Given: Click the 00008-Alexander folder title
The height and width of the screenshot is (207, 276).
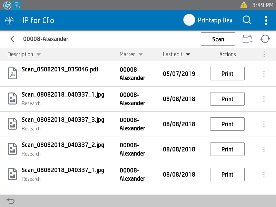Looking at the screenshot, I should point(46,39).
